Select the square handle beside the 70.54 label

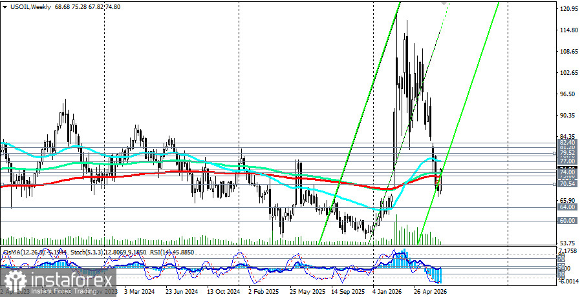555,184
